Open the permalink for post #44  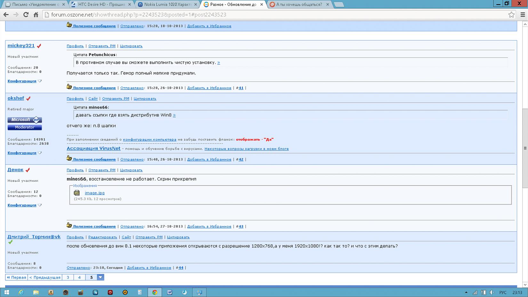(181, 268)
